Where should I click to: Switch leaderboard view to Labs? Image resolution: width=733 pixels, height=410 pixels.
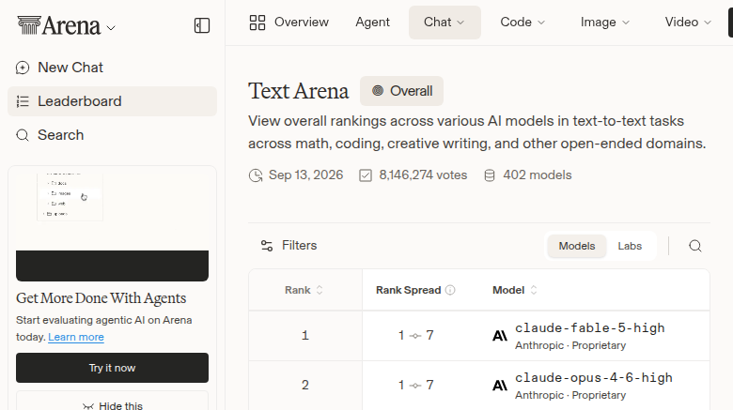[630, 246]
